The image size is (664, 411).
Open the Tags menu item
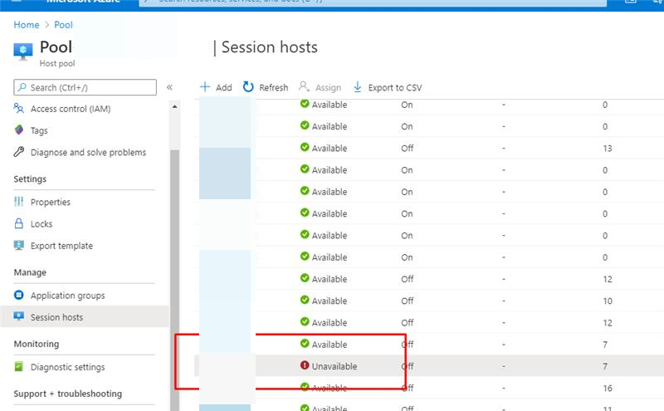point(39,130)
